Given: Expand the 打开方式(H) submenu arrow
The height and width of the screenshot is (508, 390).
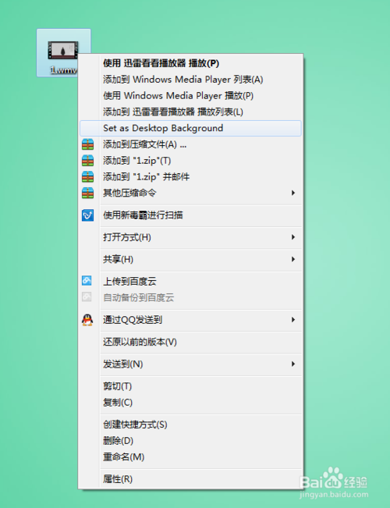Looking at the screenshot, I should tap(292, 237).
